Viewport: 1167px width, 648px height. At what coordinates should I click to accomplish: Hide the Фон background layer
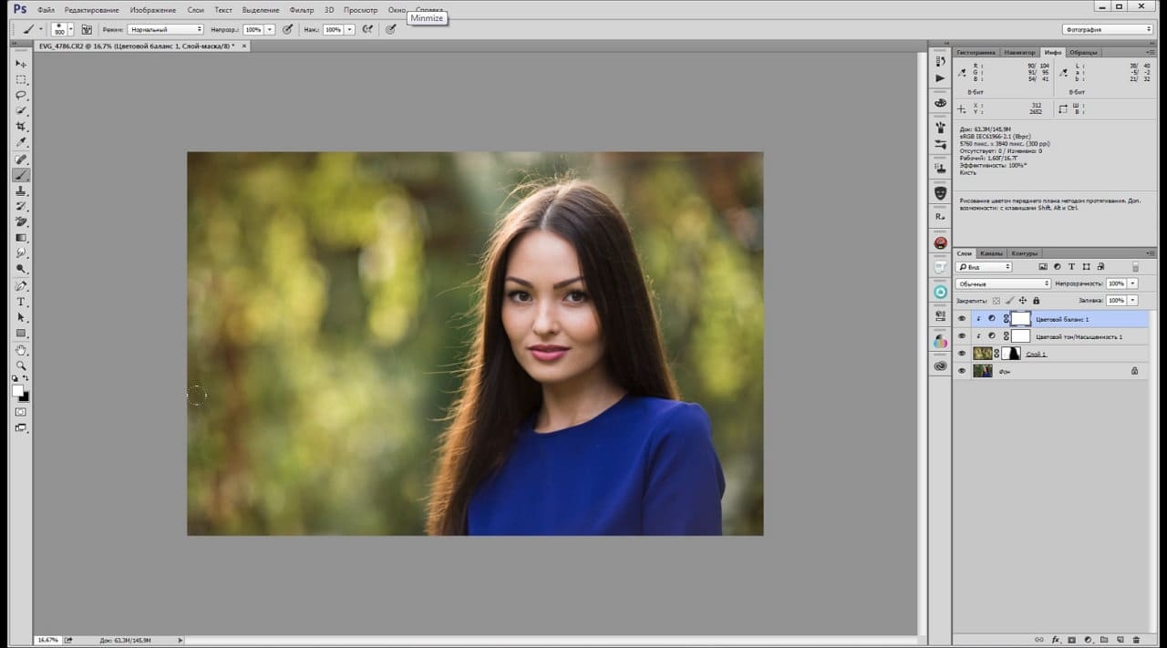(962, 371)
